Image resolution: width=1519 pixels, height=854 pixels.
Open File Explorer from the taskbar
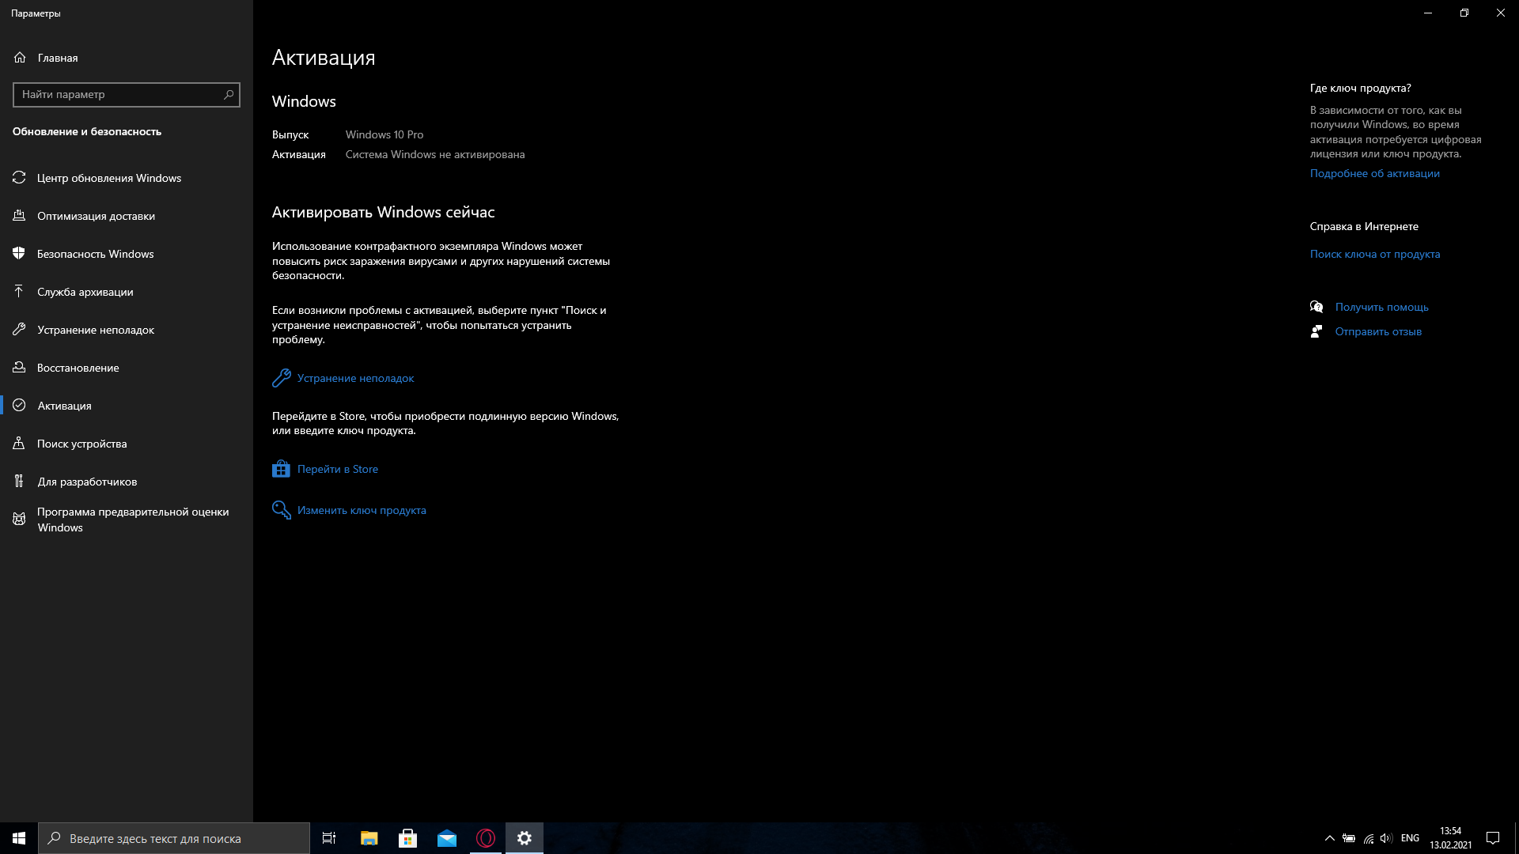tap(369, 838)
